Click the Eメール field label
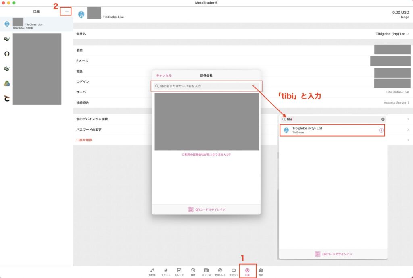The image size is (413, 278). click(x=82, y=61)
